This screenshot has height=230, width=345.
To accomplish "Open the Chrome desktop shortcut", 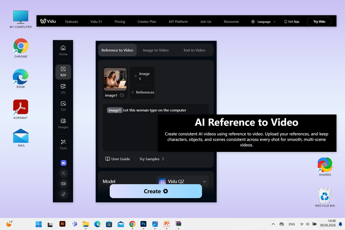I will click(21, 48).
